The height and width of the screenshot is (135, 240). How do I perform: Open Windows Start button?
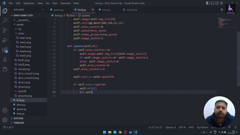coord(105,132)
